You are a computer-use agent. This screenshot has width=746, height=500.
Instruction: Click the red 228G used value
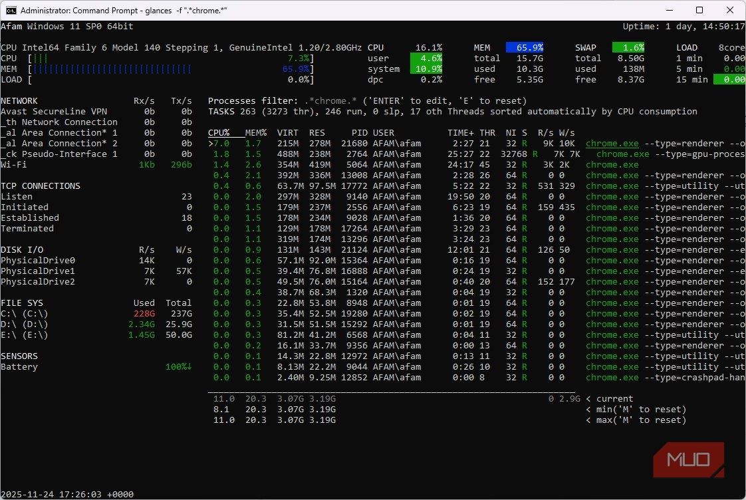click(x=144, y=314)
